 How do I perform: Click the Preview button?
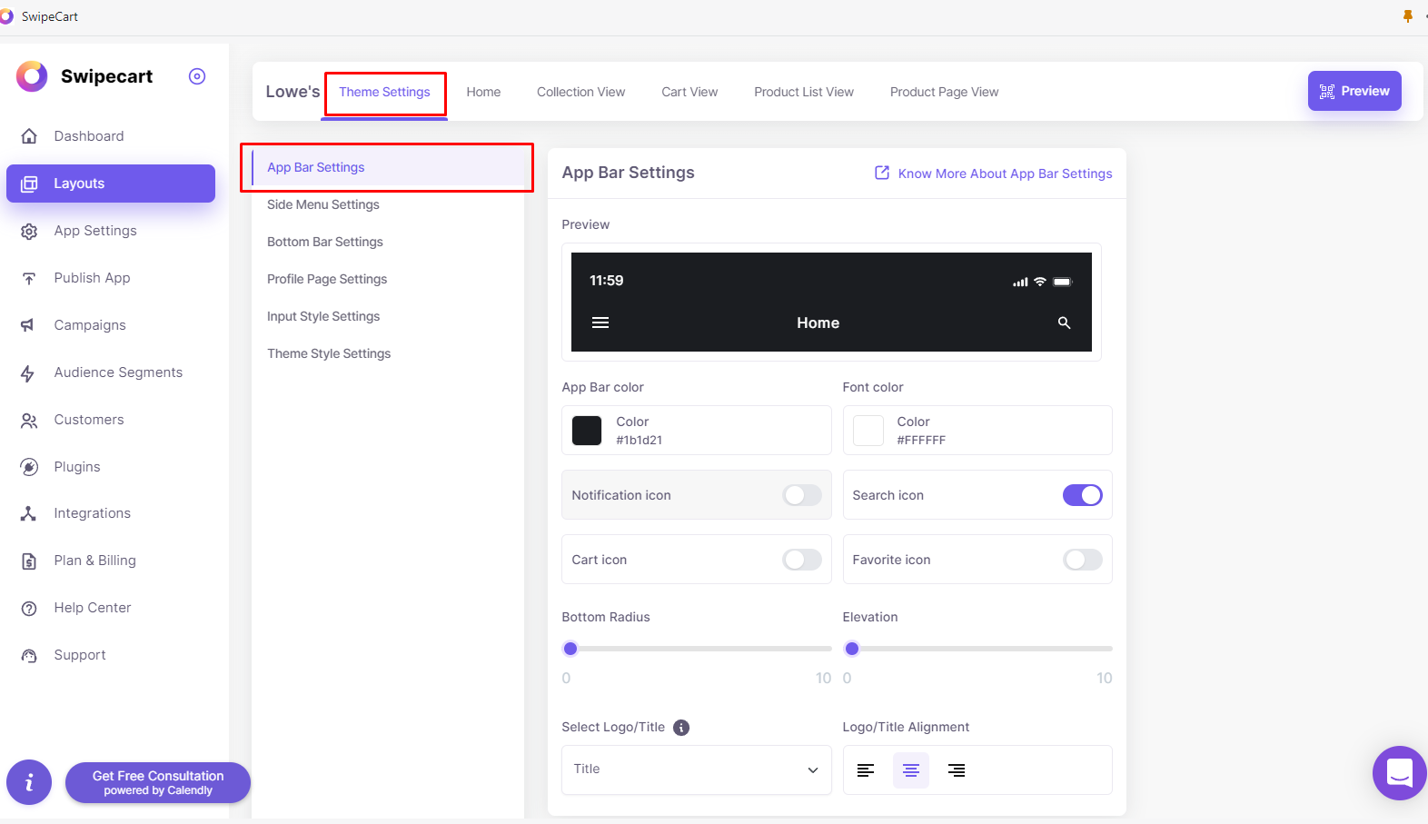pyautogui.click(x=1354, y=91)
